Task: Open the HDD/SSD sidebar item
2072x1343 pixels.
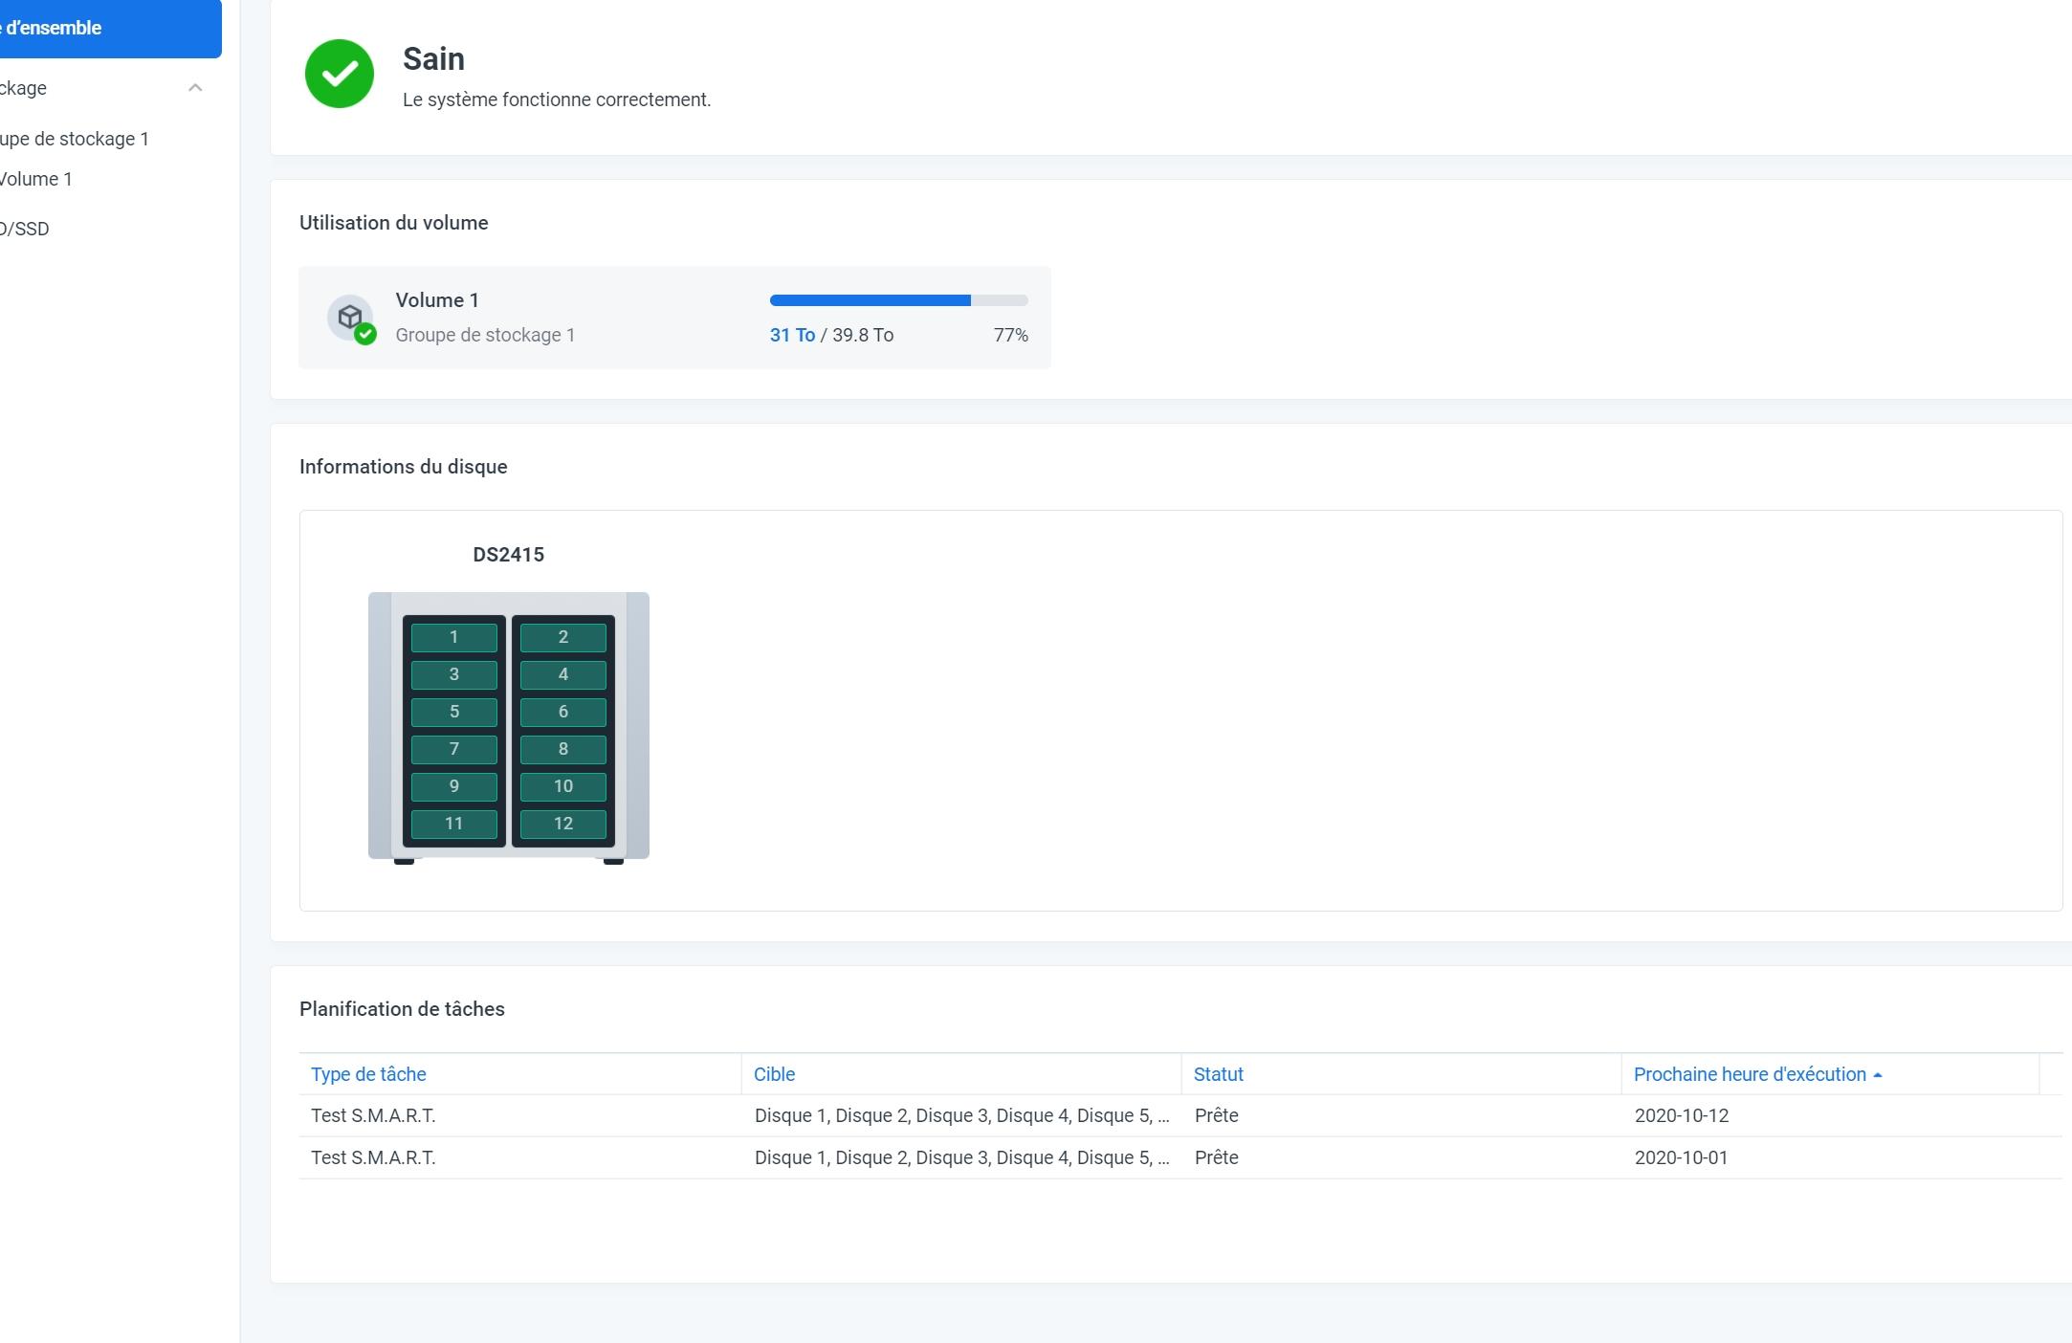Action: 25,229
